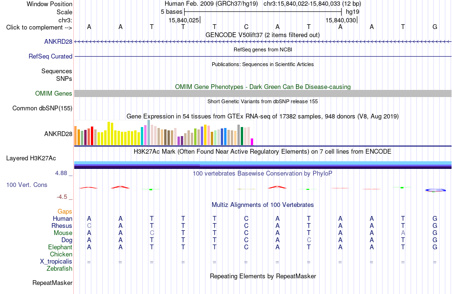Click the 4.88 PhyloP upper limit value
The image size is (452, 294).
pos(61,173)
